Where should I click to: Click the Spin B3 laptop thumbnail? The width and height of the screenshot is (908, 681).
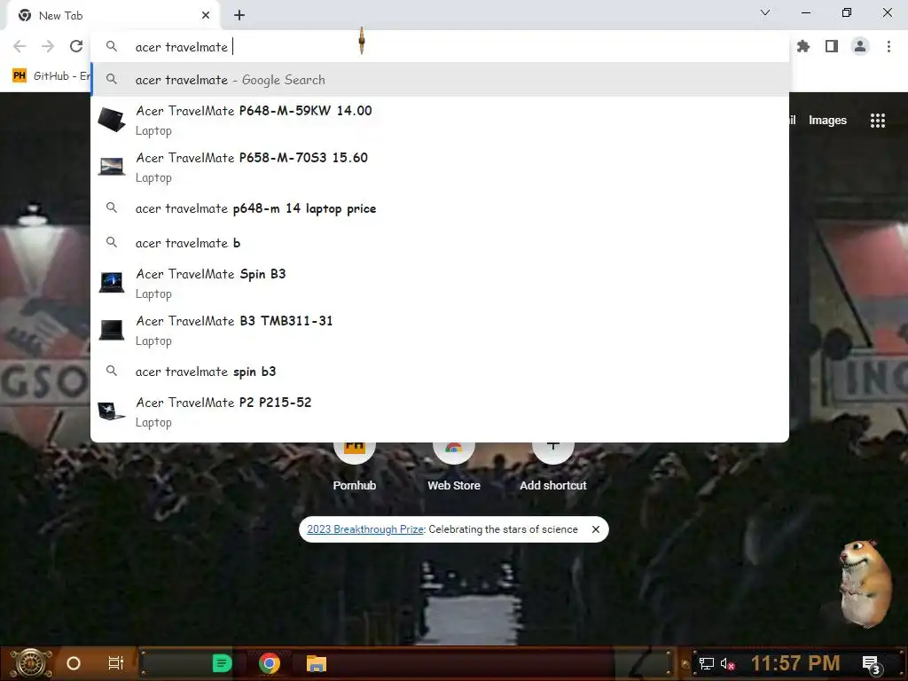[112, 283]
